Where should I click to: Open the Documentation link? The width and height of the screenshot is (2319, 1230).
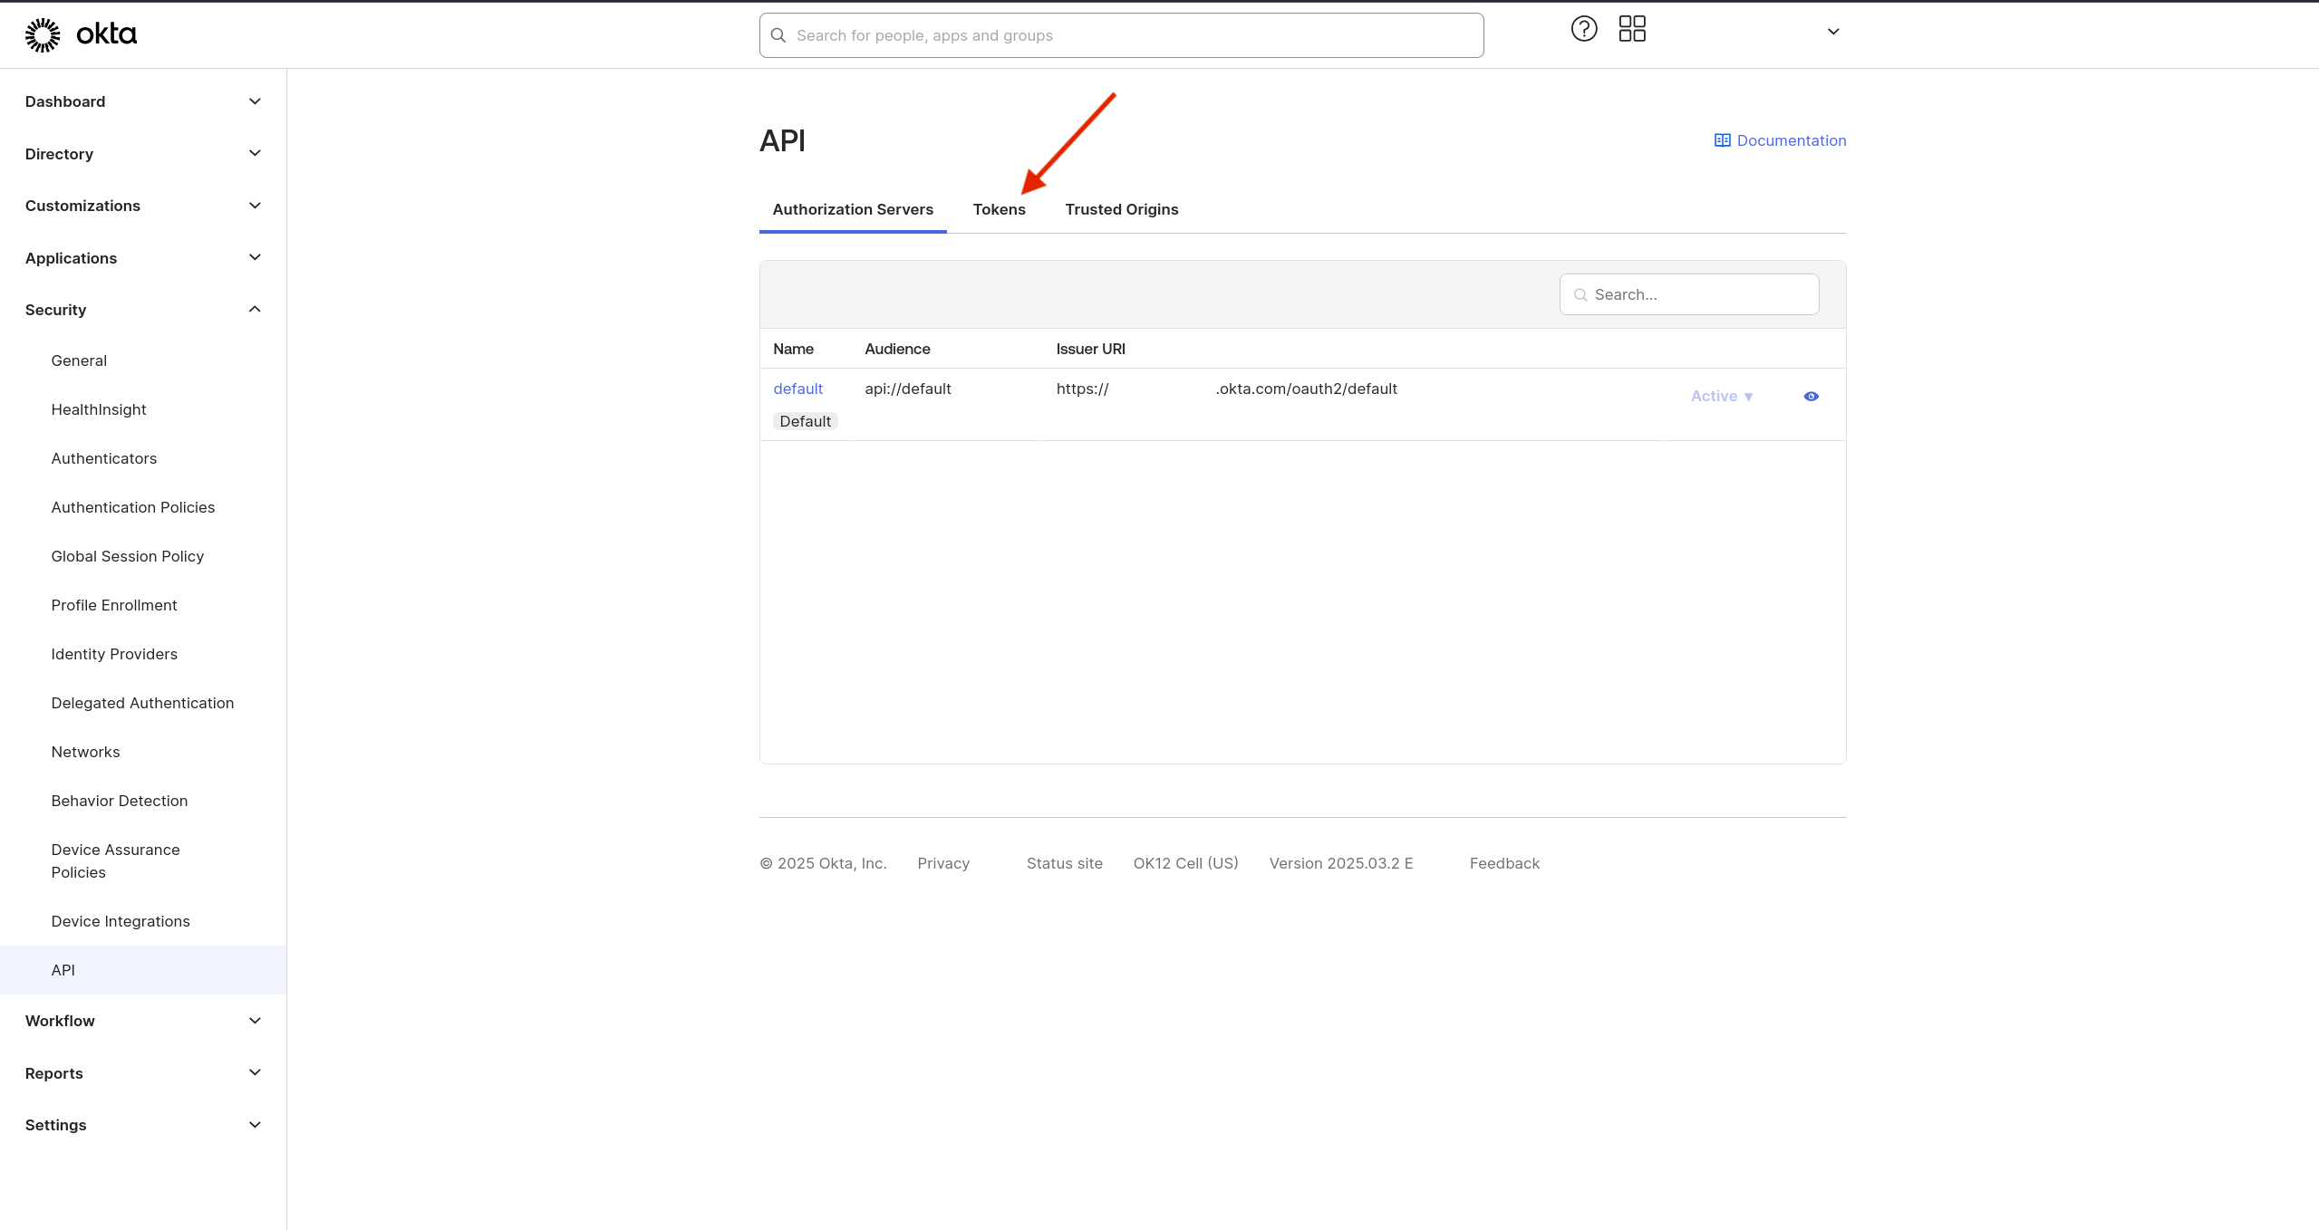(x=1791, y=140)
